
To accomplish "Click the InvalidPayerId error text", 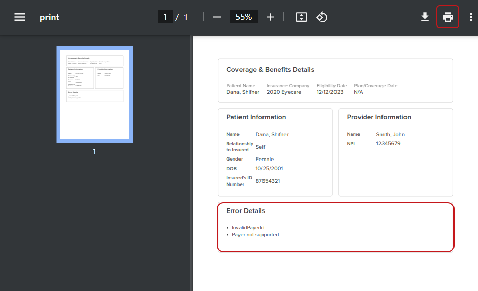I will point(248,228).
